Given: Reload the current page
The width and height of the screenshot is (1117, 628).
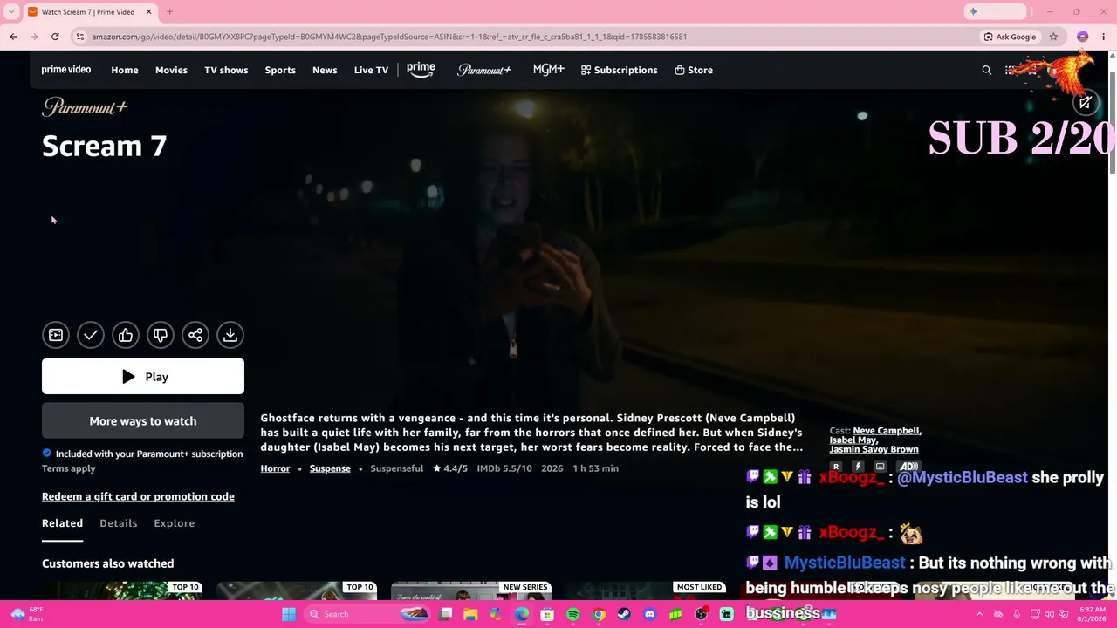Looking at the screenshot, I should pos(55,37).
